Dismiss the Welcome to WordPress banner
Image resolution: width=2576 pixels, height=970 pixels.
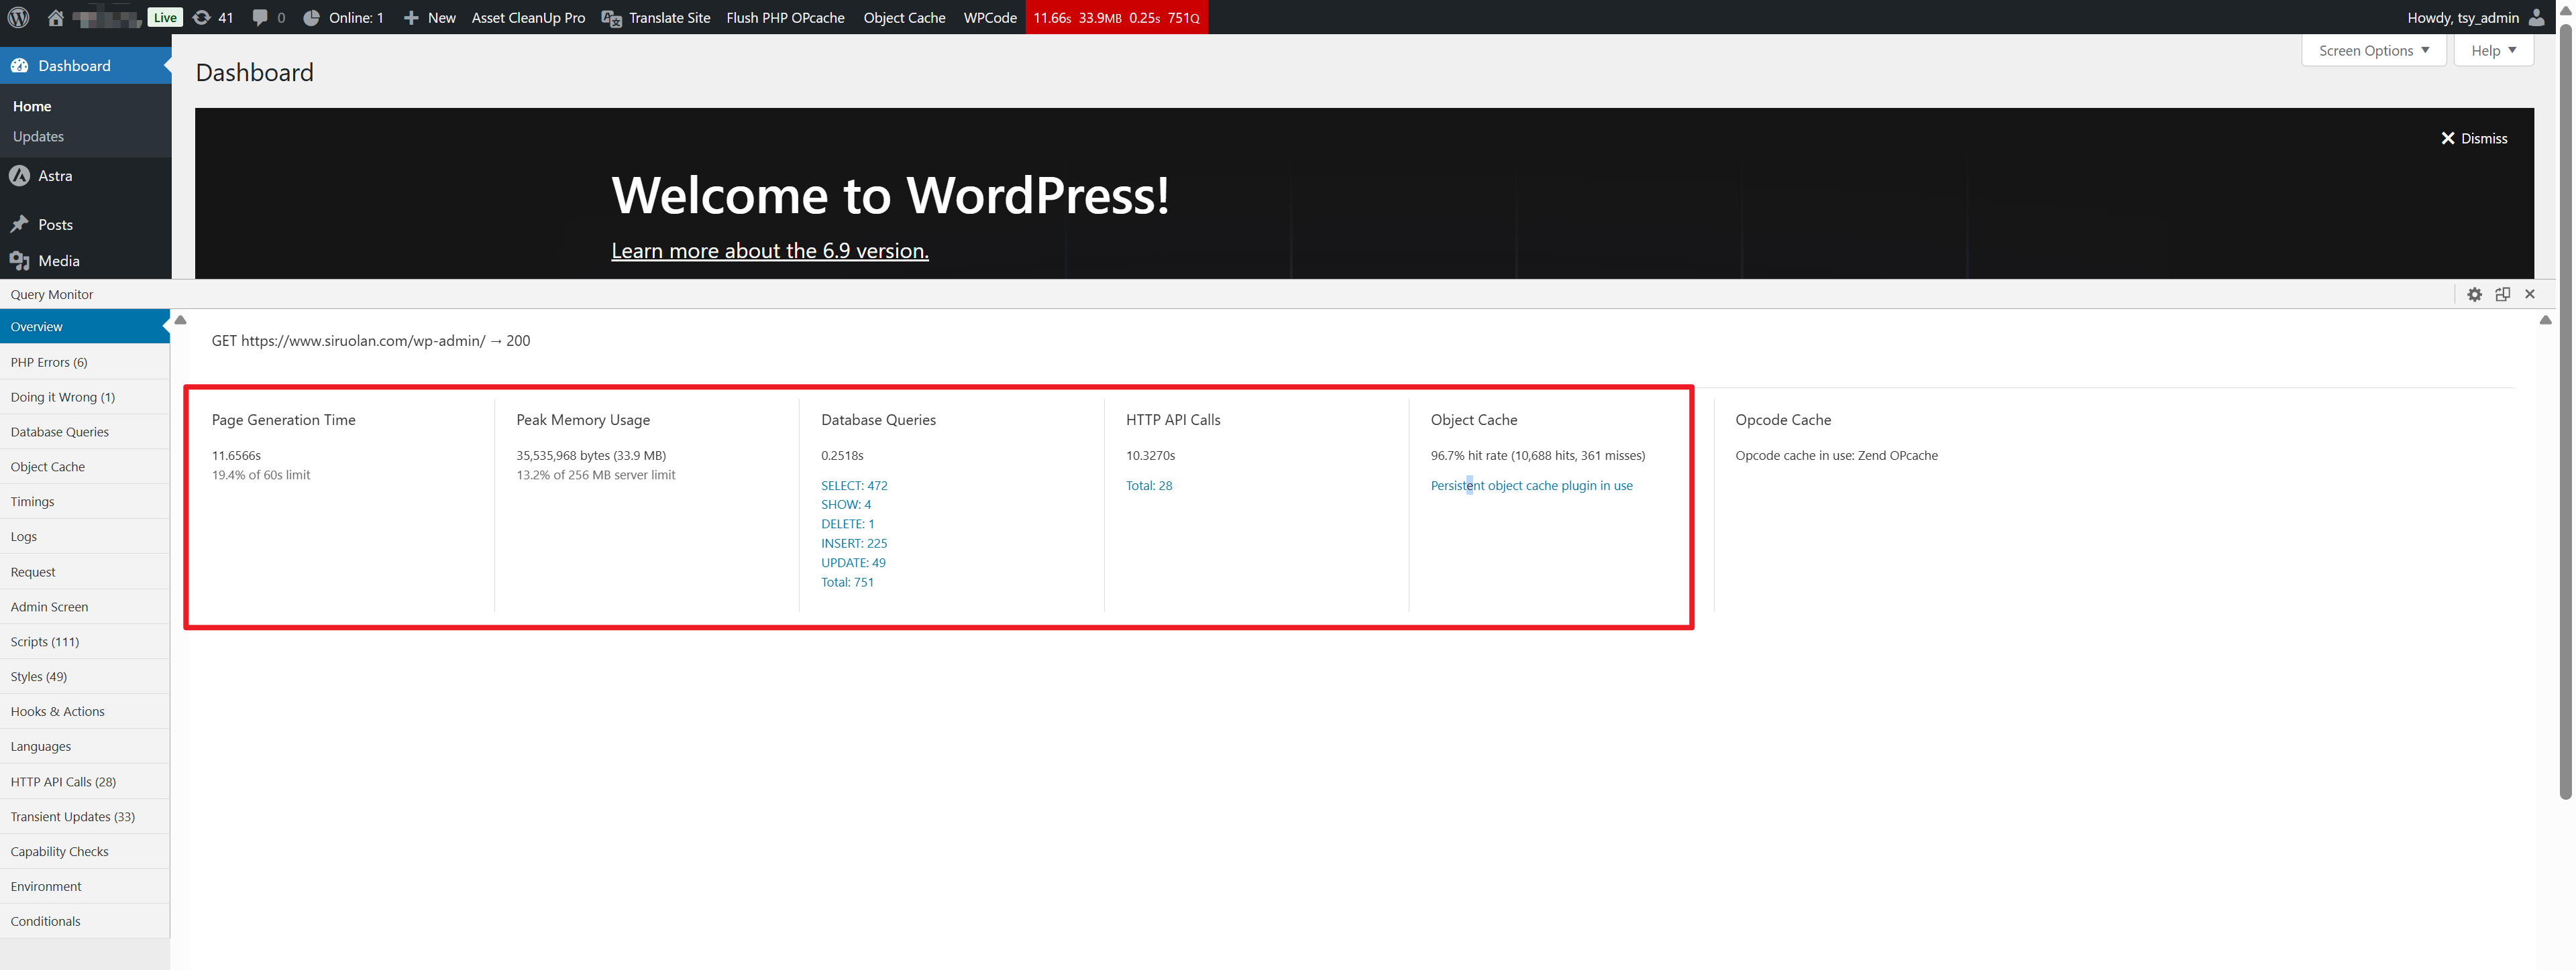coord(2474,138)
